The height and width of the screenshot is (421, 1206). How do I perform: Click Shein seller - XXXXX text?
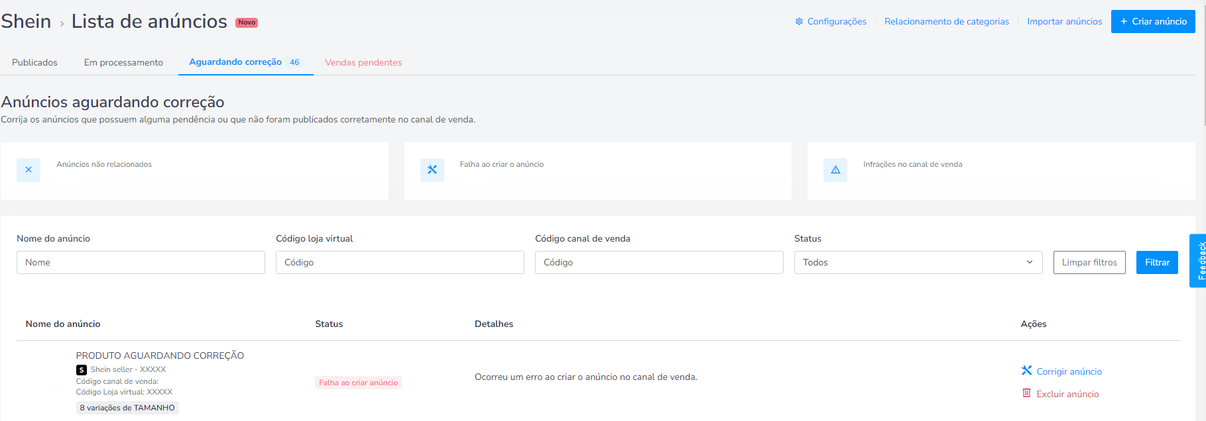pos(128,370)
